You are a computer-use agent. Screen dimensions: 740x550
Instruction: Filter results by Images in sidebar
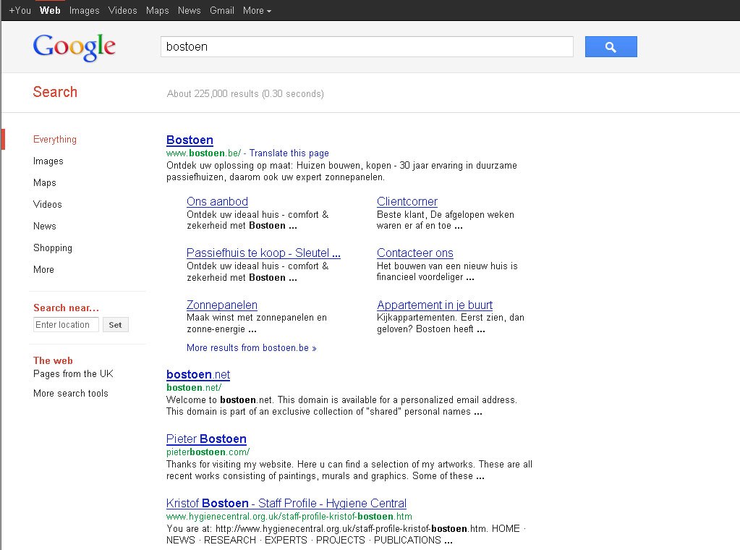tap(48, 161)
